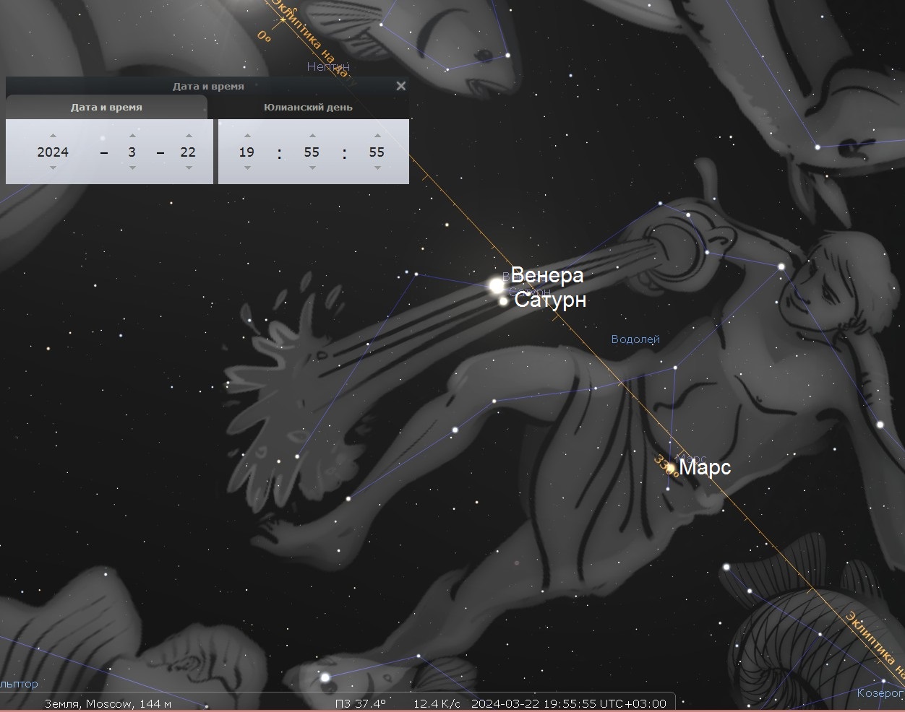Close the Дата и время dialog
The image size is (905, 712).
tap(401, 86)
